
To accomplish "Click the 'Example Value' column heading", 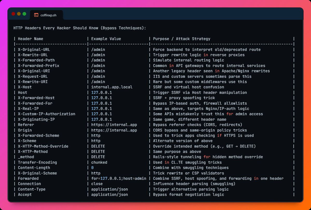I will tap(106, 39).
